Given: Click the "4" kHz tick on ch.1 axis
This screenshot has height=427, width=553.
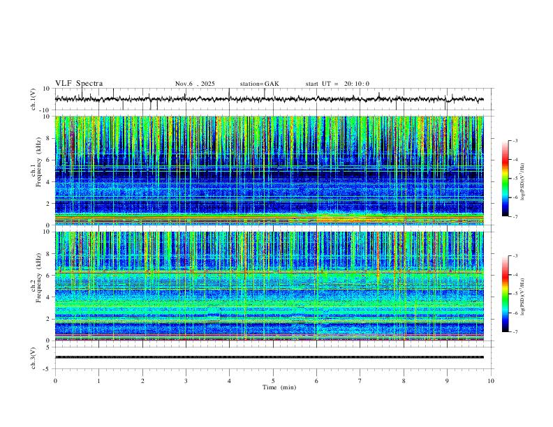Looking at the screenshot, I should 48,182.
